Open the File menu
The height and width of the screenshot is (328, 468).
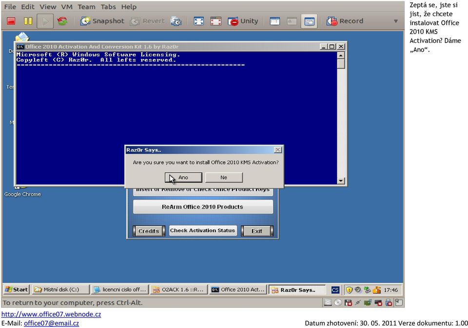(x=10, y=6)
